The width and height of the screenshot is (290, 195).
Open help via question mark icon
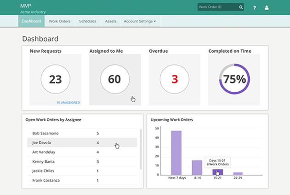tap(255, 7)
